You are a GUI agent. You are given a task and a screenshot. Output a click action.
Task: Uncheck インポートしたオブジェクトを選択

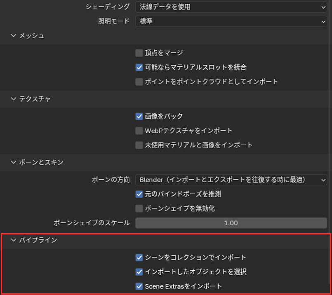point(139,272)
